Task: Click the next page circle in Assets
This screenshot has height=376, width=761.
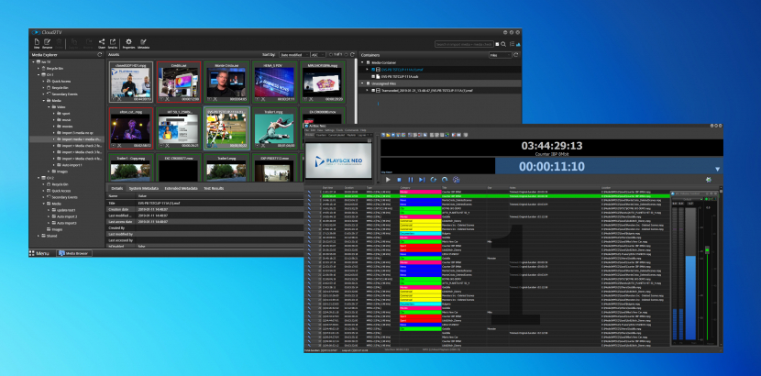Action: (x=346, y=55)
